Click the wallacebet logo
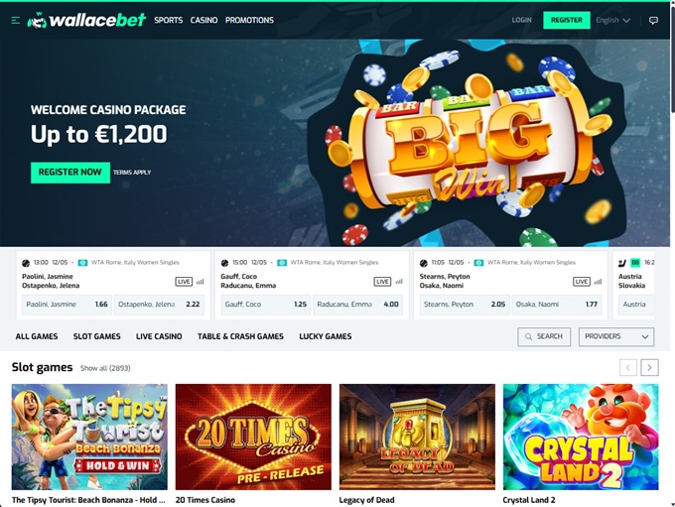The height and width of the screenshot is (507, 675). (x=86, y=20)
